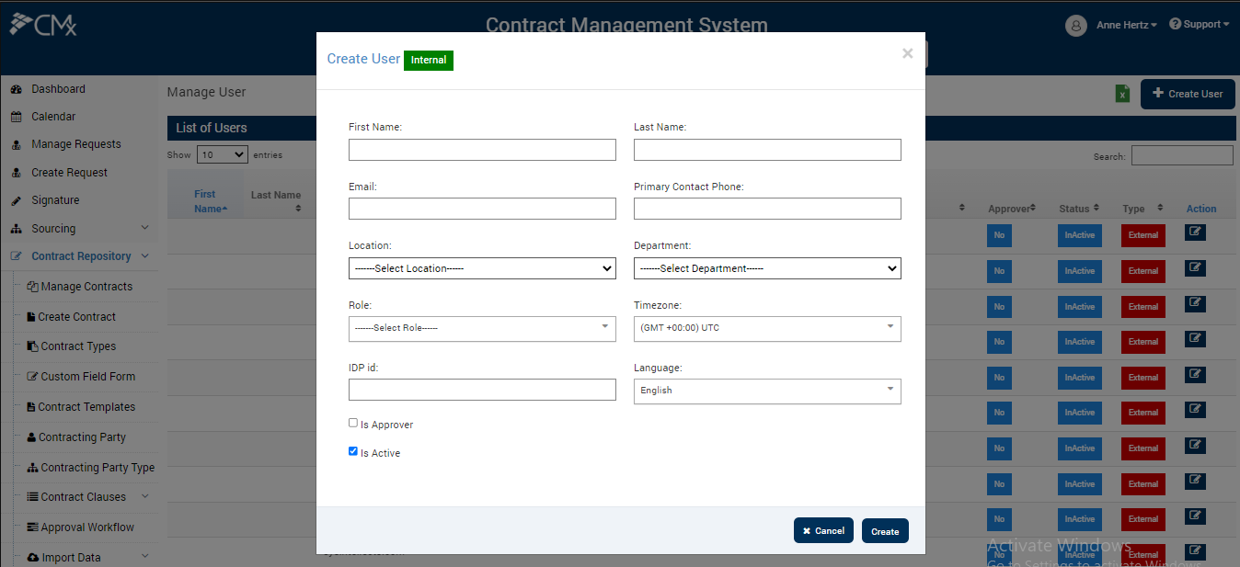
Task: Uncheck the Is Active checkbox
Action: click(352, 450)
